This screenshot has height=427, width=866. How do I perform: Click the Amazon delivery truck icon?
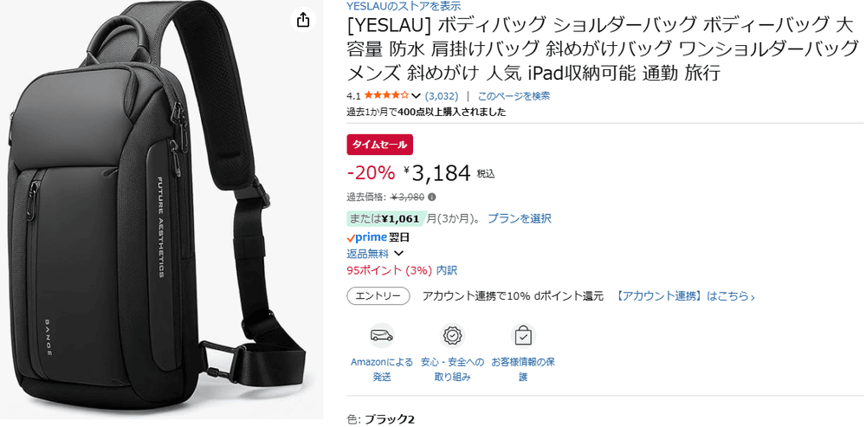click(382, 335)
